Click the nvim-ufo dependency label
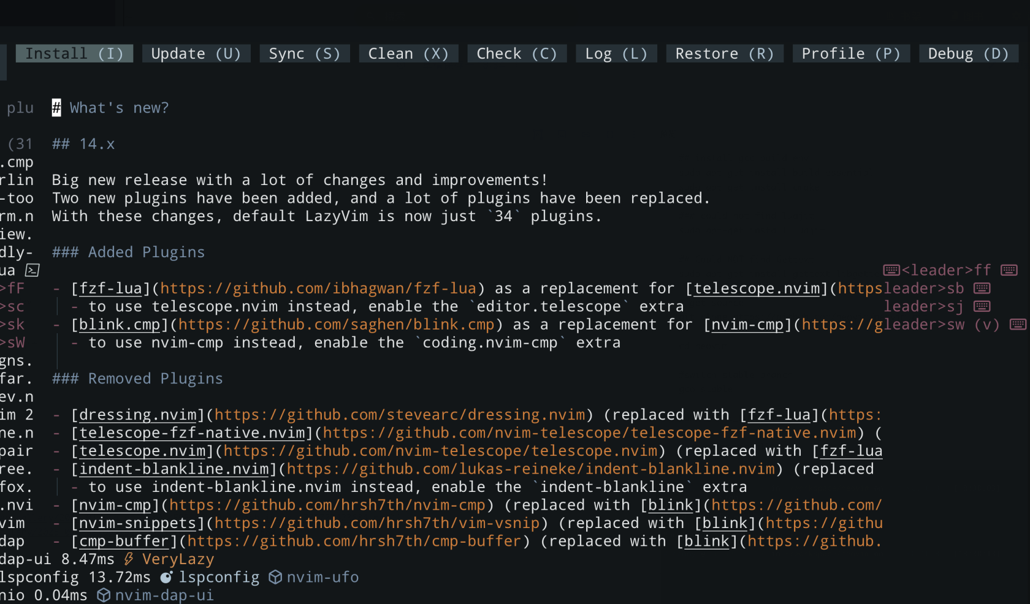The image size is (1030, 604). click(323, 577)
